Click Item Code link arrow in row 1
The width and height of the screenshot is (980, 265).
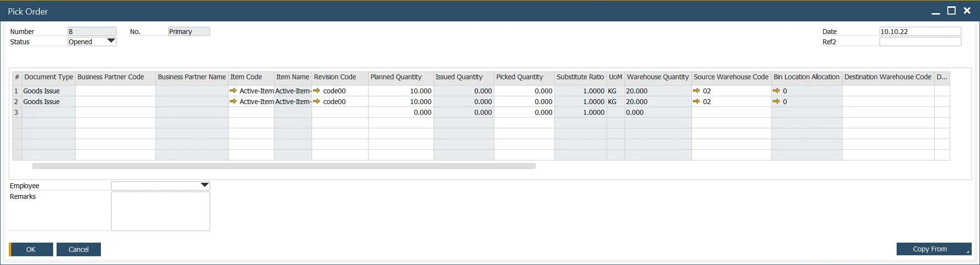(233, 91)
